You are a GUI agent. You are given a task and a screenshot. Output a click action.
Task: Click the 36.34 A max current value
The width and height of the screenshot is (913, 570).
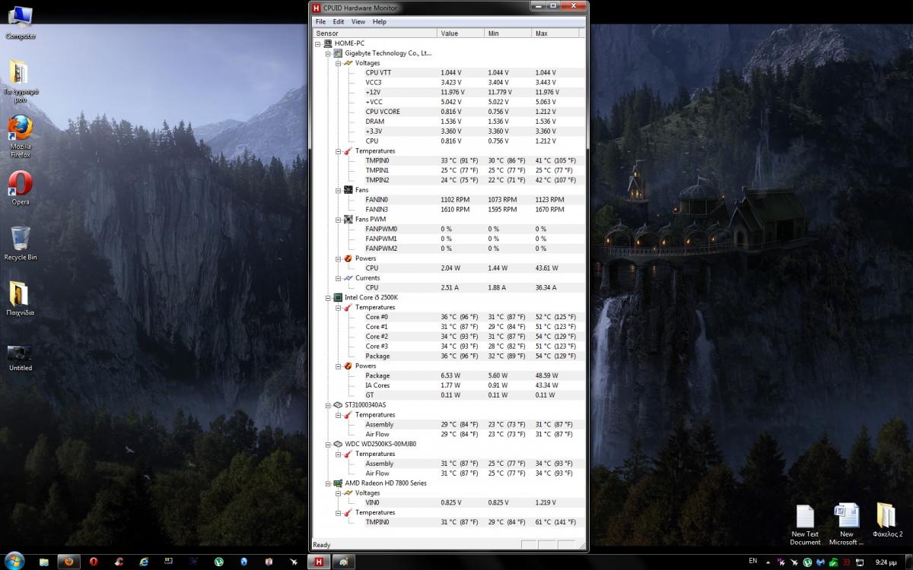click(546, 288)
